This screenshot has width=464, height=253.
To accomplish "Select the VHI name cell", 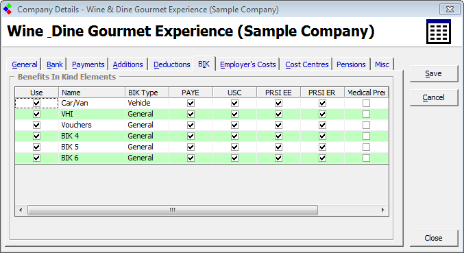I will pyautogui.click(x=92, y=115).
